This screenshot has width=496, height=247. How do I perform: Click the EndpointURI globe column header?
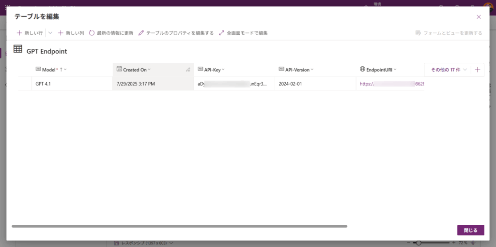click(378, 70)
